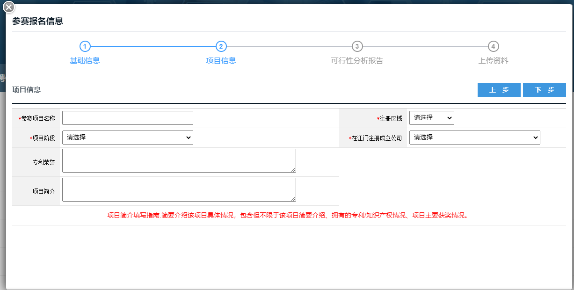
Task: Click the 专利荣誉 field label
Action: 44,162
